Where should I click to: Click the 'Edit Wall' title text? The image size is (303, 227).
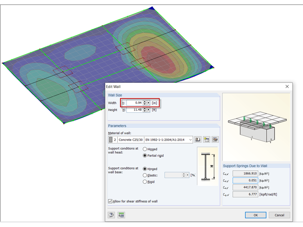[x=113, y=87]
